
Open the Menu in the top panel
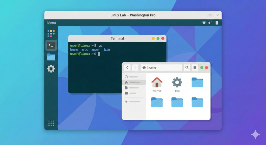tap(51, 23)
